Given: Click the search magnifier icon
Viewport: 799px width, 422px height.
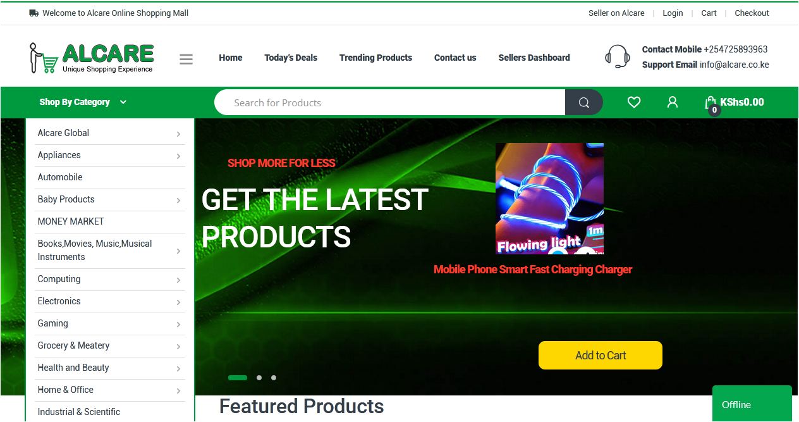Looking at the screenshot, I should [584, 102].
